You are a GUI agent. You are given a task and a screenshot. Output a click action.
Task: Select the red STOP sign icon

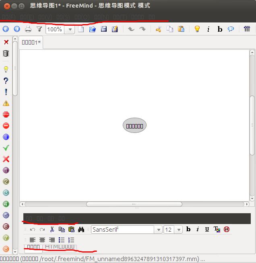6,114
